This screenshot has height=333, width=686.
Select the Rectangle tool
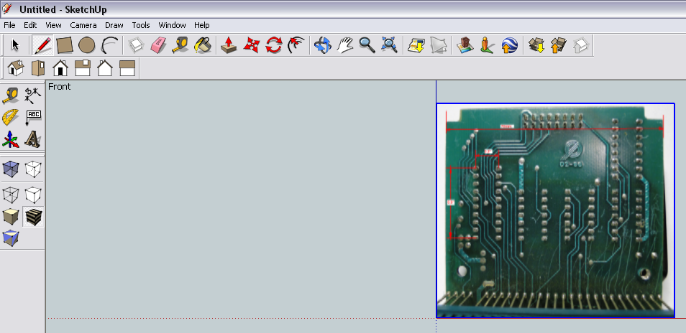click(x=65, y=45)
